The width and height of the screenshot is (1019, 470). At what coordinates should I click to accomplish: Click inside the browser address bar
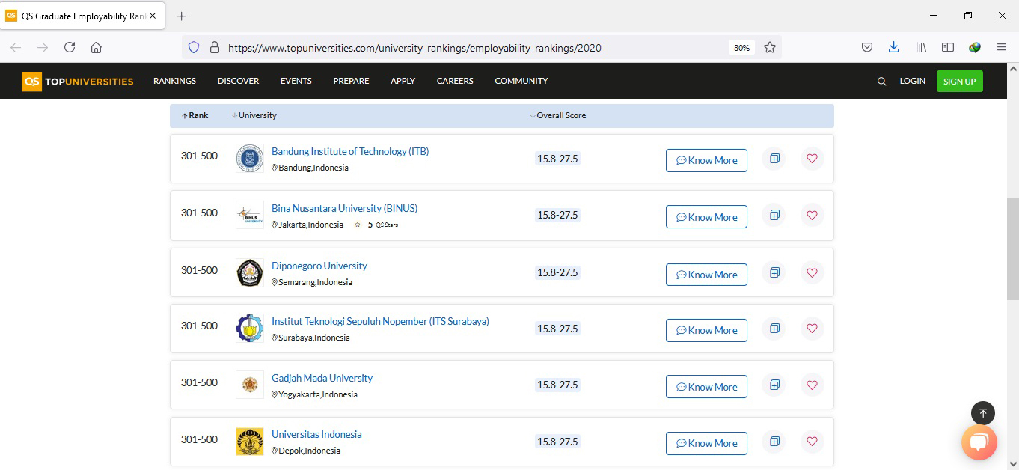tap(449, 46)
